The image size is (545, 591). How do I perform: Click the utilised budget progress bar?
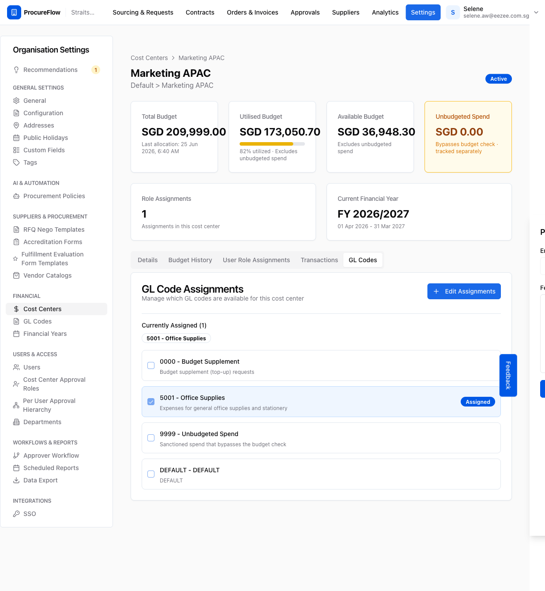pos(272,144)
